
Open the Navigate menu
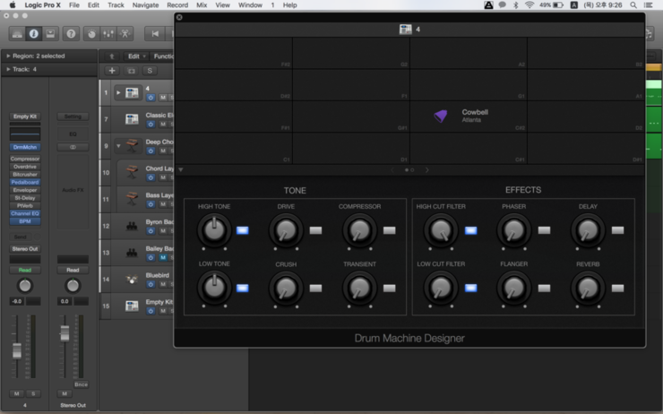click(145, 5)
